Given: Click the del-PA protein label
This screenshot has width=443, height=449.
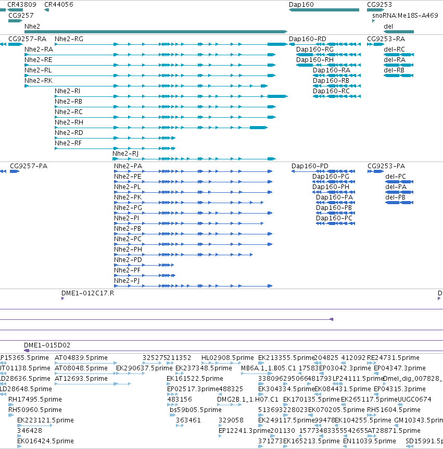Looking at the screenshot, I should 396,186.
